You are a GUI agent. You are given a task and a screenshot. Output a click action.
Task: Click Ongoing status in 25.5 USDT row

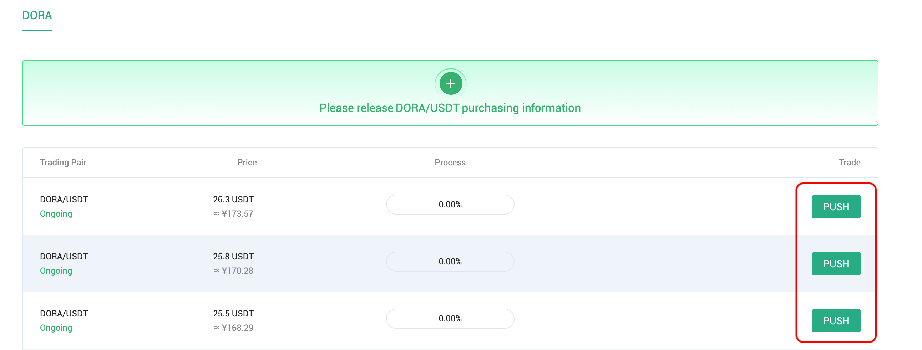click(56, 328)
